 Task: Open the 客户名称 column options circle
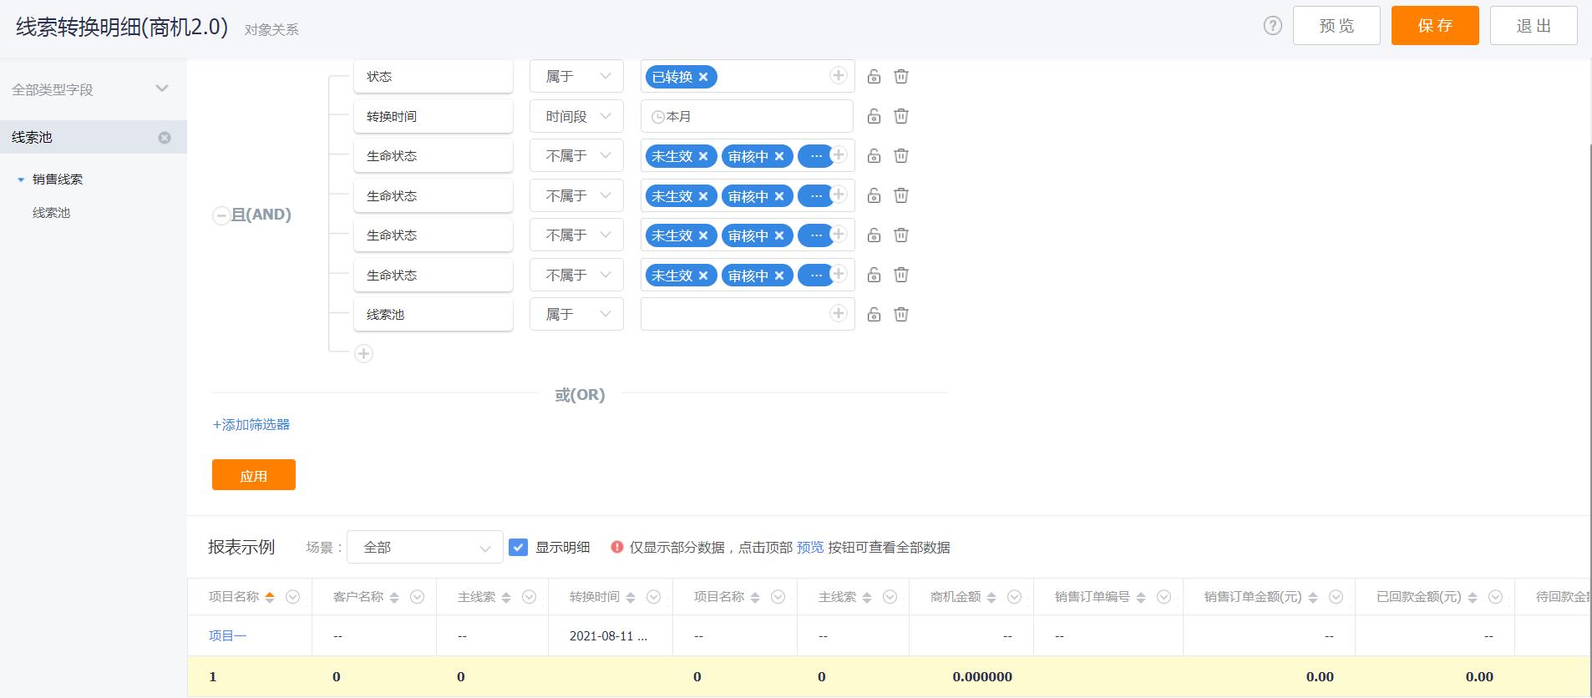coord(417,596)
